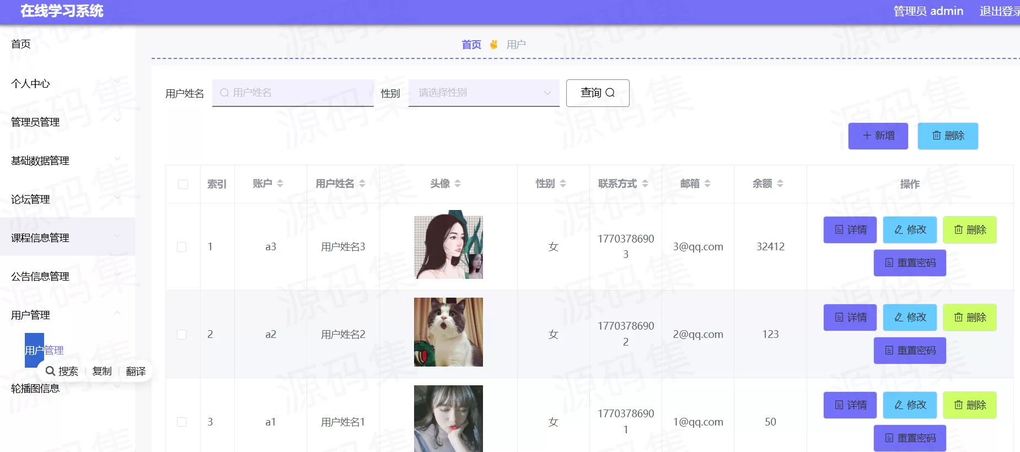The width and height of the screenshot is (1020, 452).
Task: Click the magnifier icon beside 搜索 popup
Action: pyautogui.click(x=50, y=371)
